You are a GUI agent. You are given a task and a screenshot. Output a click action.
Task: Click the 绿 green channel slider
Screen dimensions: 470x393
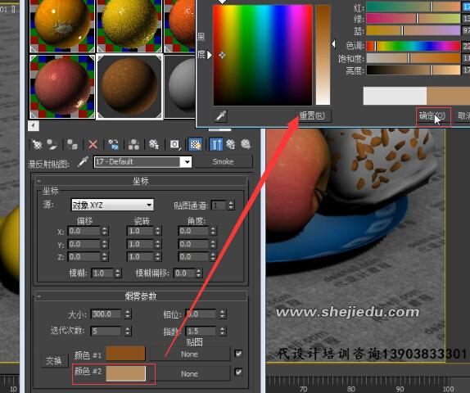pyautogui.click(x=414, y=19)
